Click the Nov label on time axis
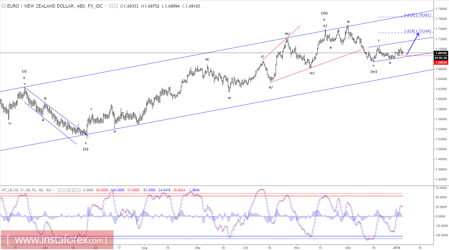The height and width of the screenshot is (250, 449). pos(297,248)
